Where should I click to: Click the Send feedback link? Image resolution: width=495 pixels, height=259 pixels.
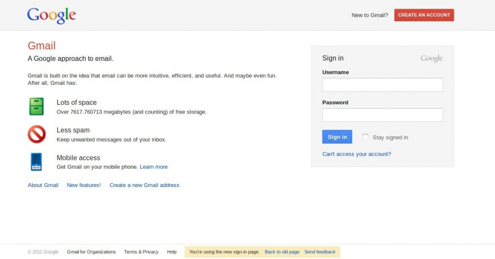click(320, 252)
